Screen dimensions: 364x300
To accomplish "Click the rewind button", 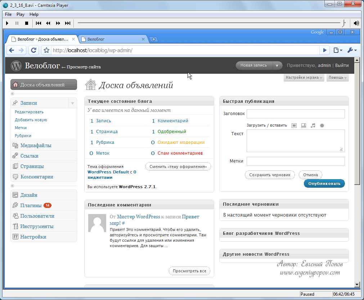I will coord(48,23).
